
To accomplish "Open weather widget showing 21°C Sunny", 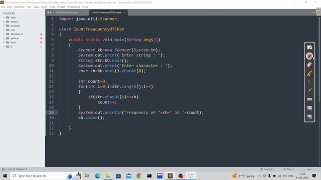I will pos(243,175).
